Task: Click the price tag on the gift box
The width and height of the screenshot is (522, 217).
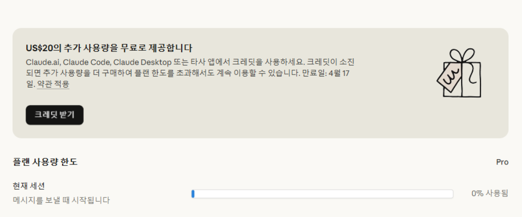Action: [448, 77]
